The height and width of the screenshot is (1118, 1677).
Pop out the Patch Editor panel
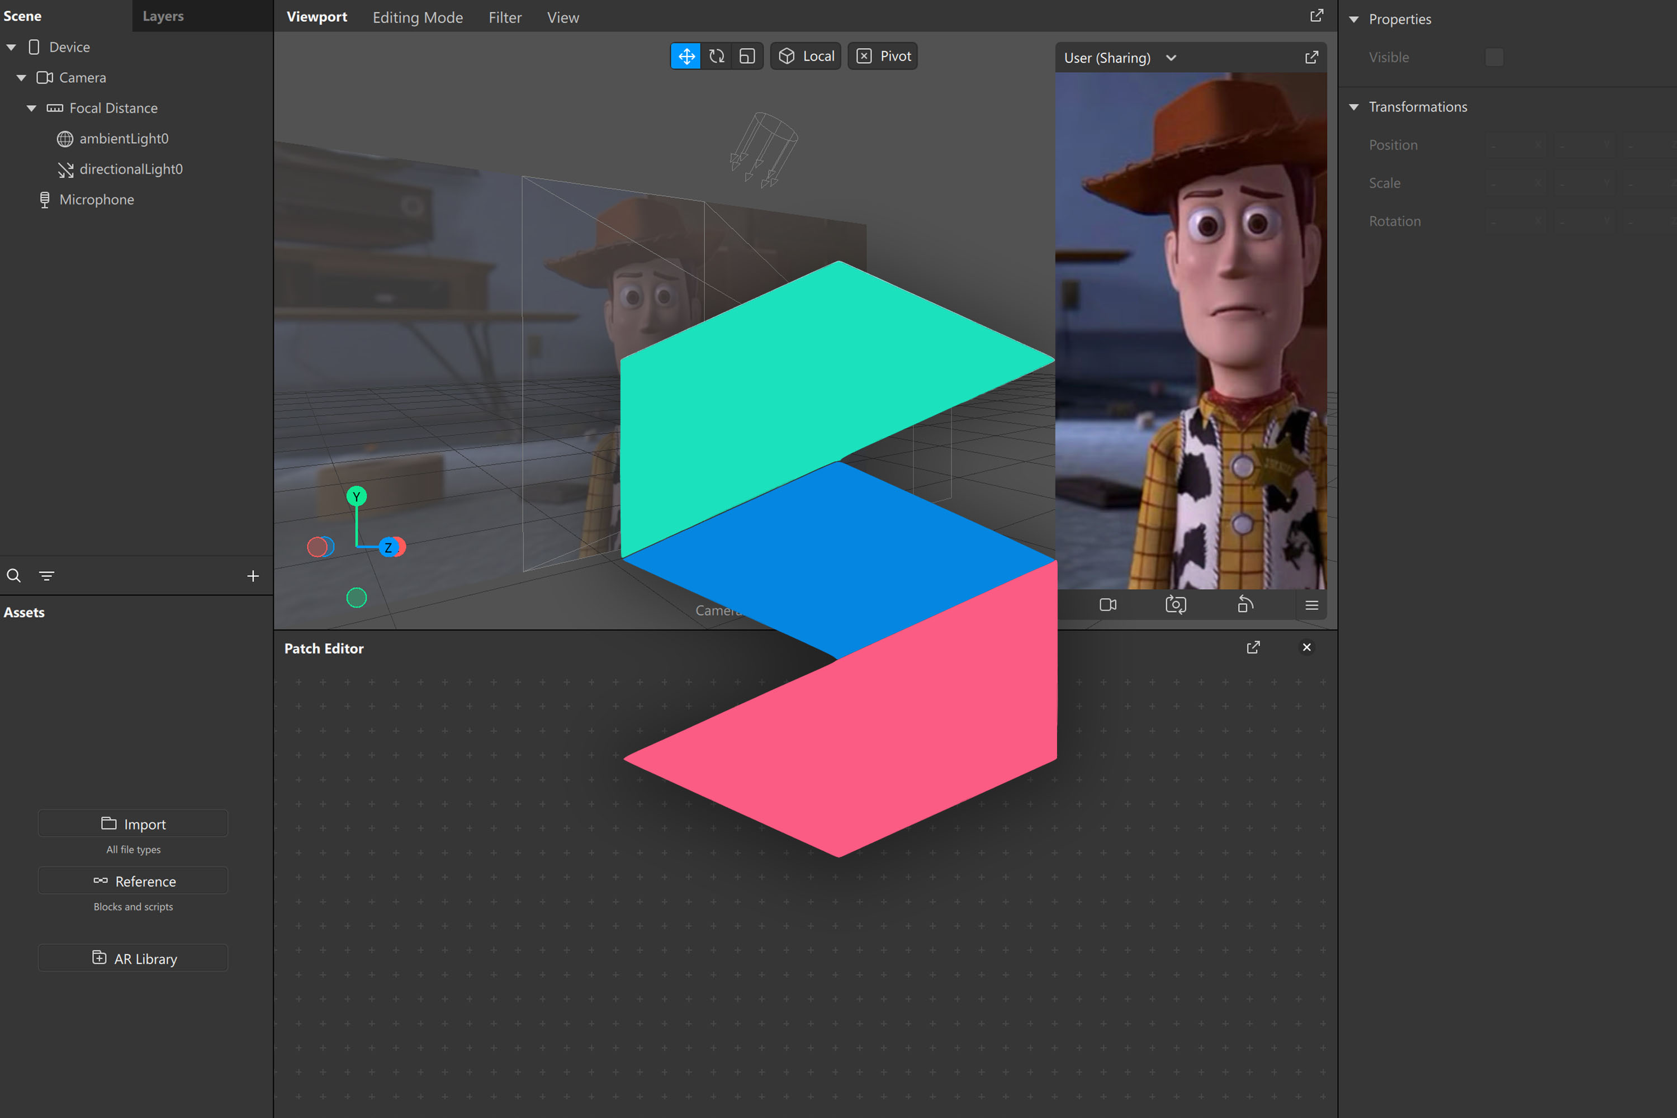tap(1253, 647)
